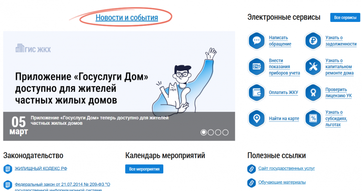The width and height of the screenshot is (362, 191).
Task: Click the chain link icon beside Сайт государственных услуг
Action: coord(252,169)
